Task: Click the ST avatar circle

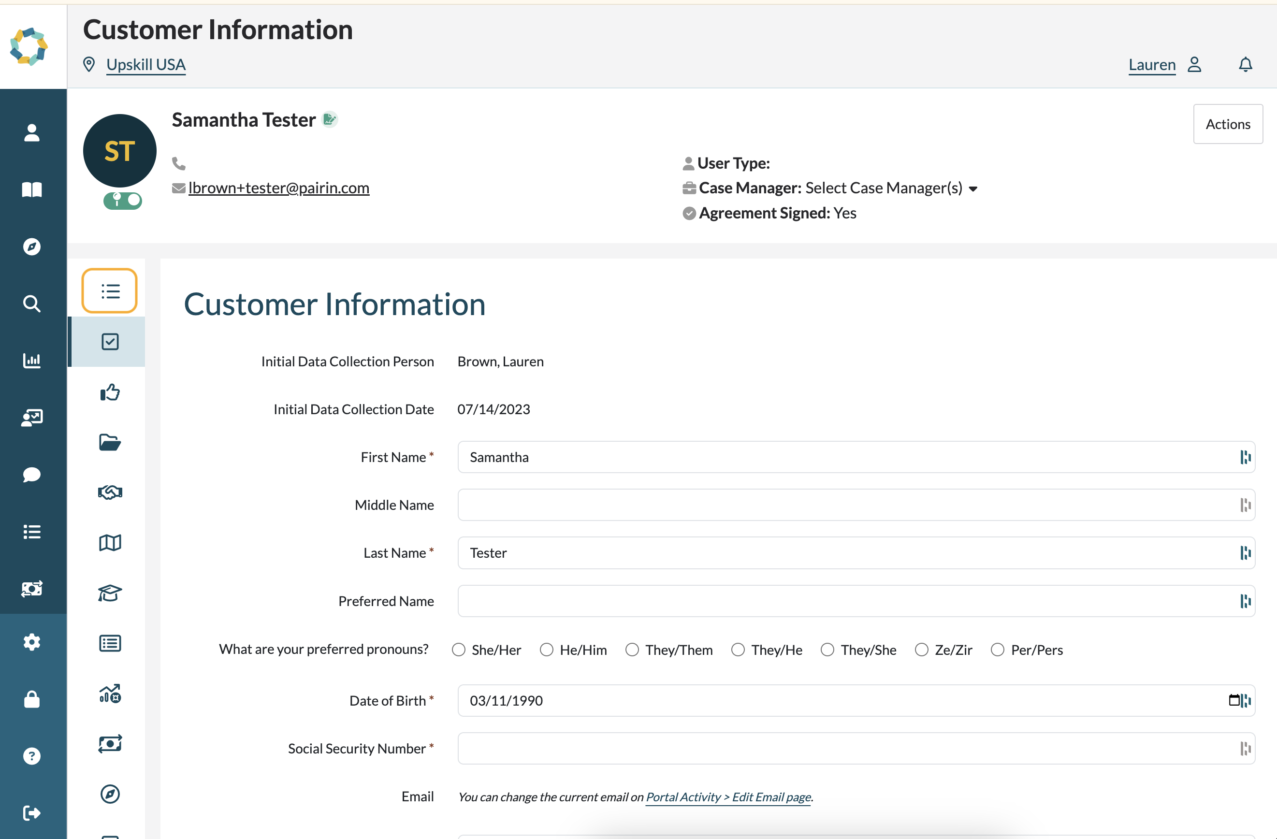Action: pos(120,151)
